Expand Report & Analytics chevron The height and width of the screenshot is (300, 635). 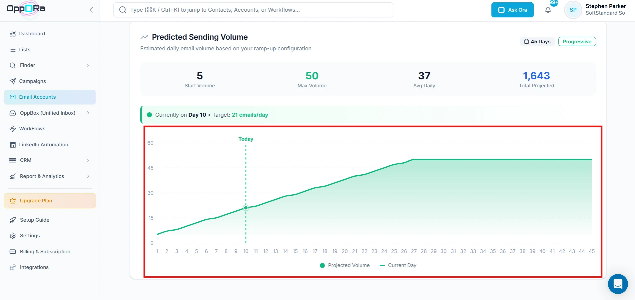tap(88, 176)
